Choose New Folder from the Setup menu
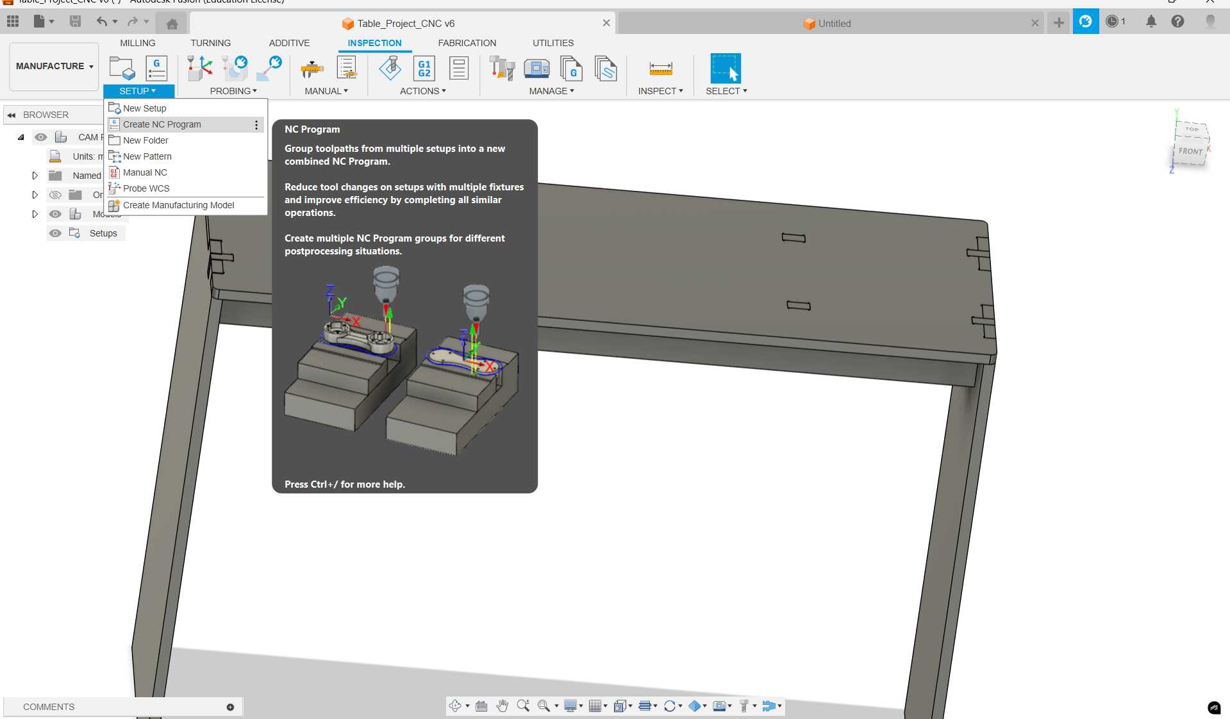This screenshot has width=1230, height=719. point(186,140)
